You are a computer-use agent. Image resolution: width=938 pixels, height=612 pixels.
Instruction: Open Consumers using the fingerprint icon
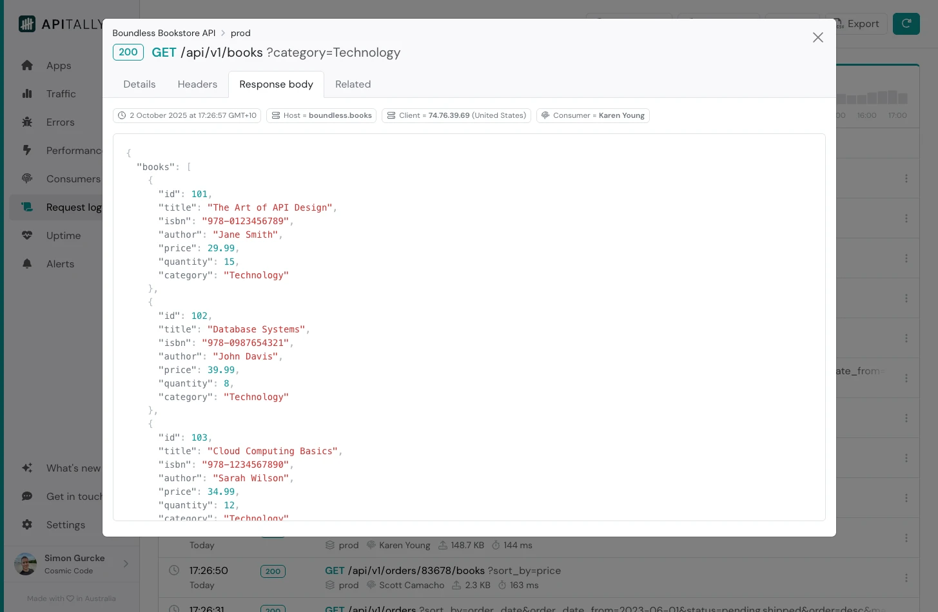[x=27, y=178]
